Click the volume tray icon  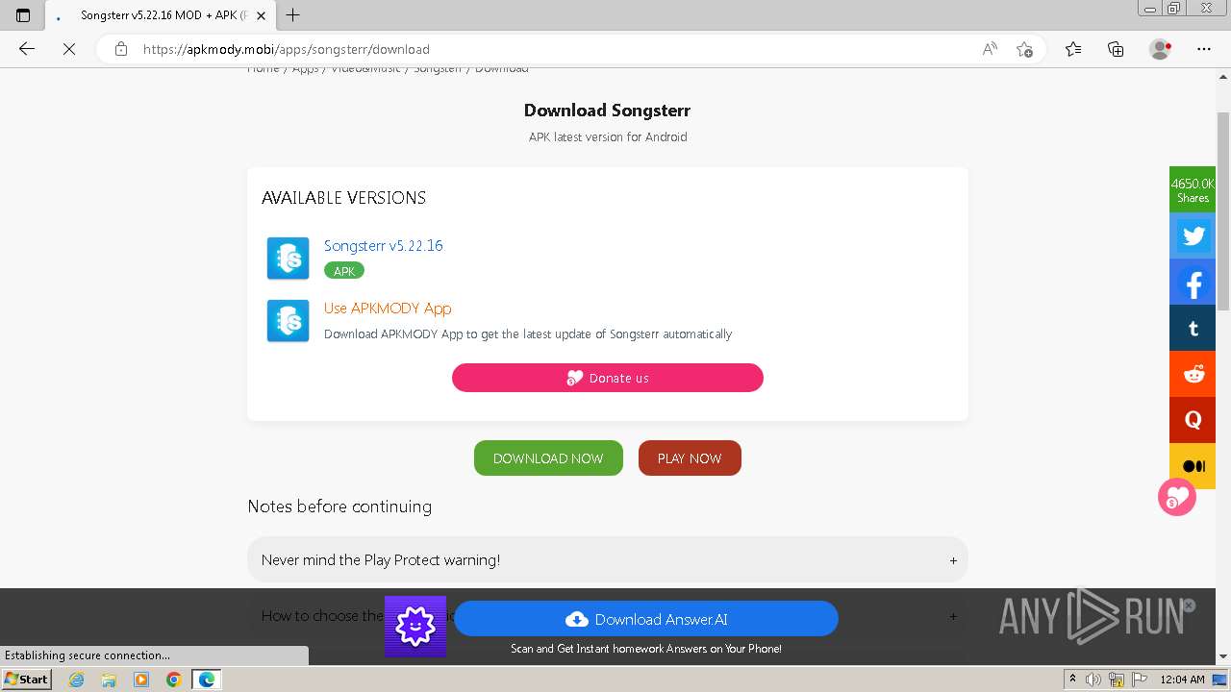pos(1093,680)
